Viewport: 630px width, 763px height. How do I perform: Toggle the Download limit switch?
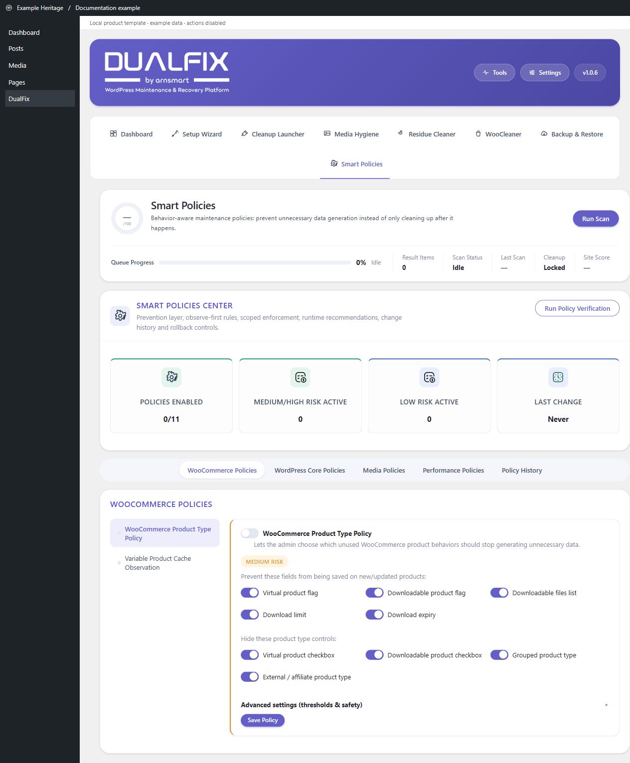tap(250, 615)
